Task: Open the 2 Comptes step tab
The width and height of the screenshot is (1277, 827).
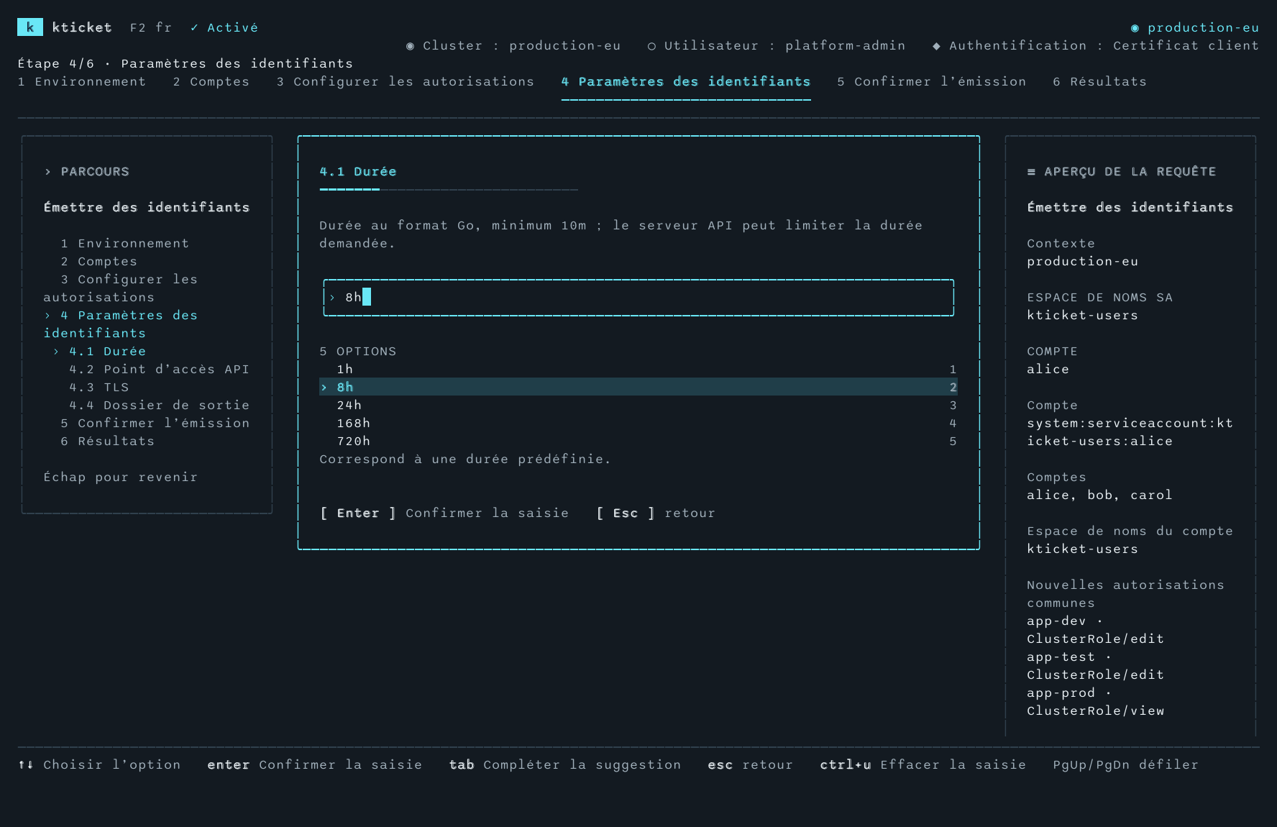Action: click(211, 82)
